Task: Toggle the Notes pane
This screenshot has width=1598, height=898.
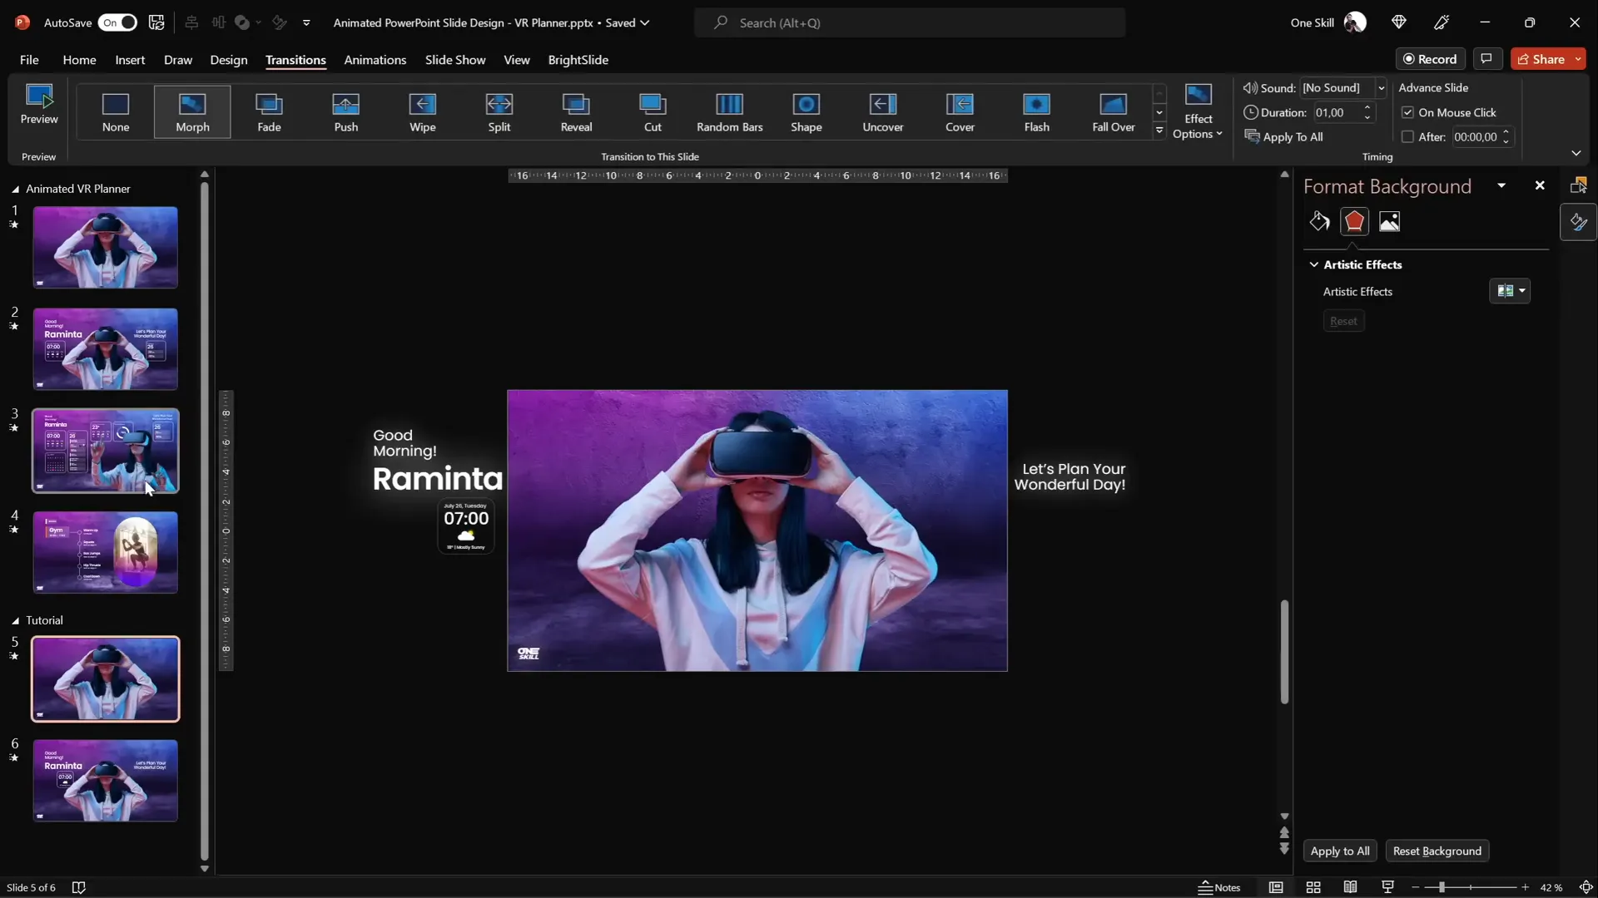Action: 1219,887
